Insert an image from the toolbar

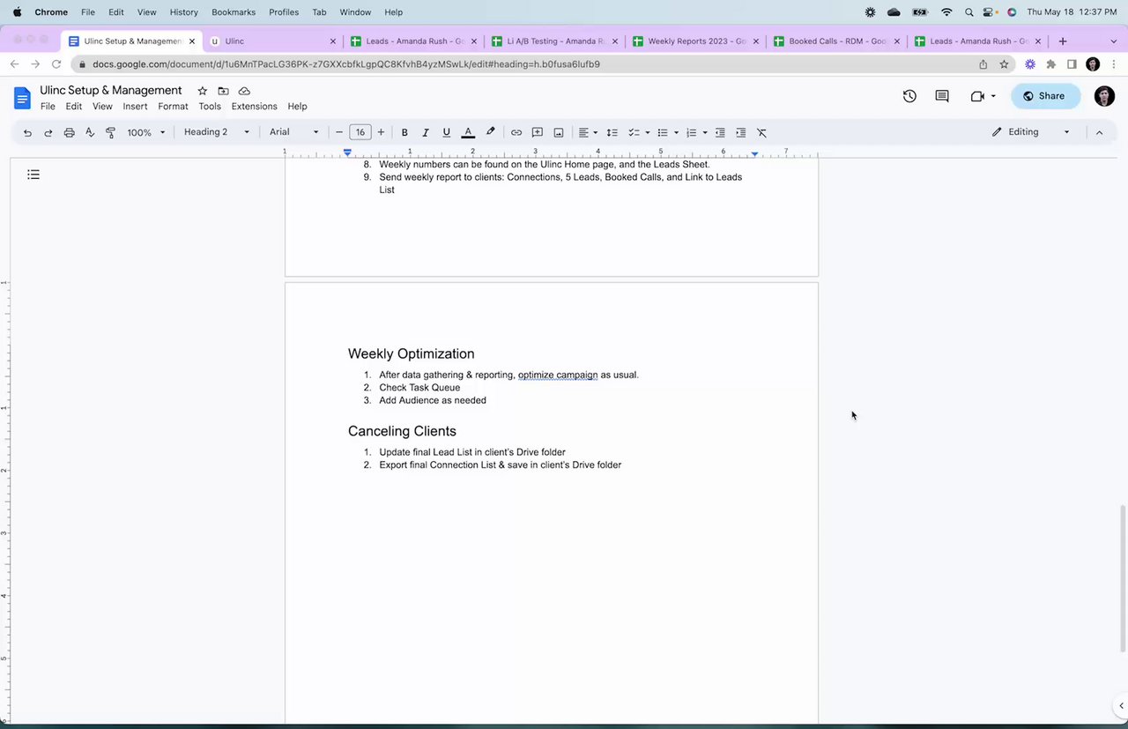(x=559, y=132)
